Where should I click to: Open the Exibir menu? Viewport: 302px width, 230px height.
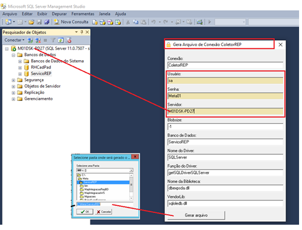point(42,14)
